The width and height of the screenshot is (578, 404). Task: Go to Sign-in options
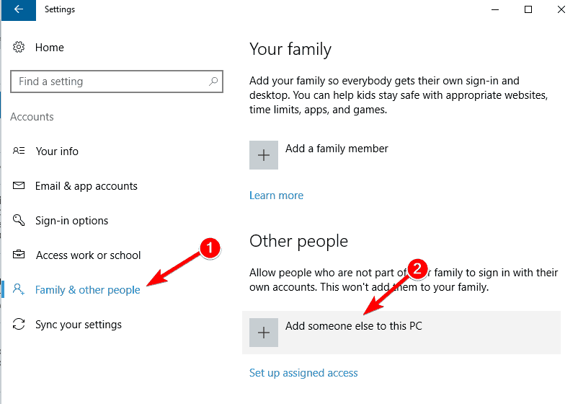click(72, 221)
